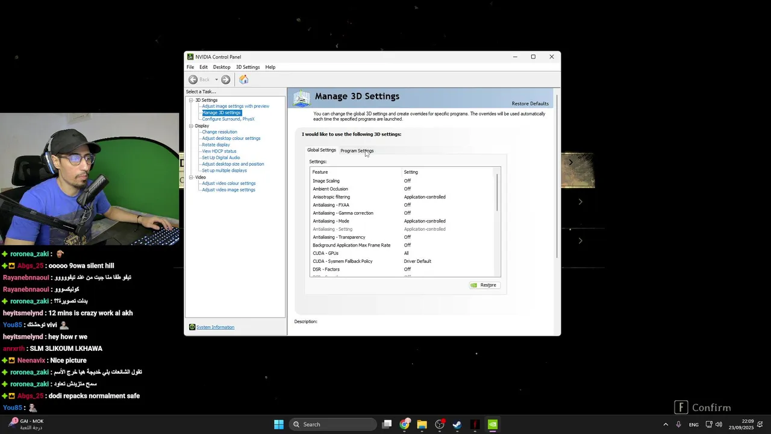
Task: Select Manage 3D settings in the tree
Action: 221,113
